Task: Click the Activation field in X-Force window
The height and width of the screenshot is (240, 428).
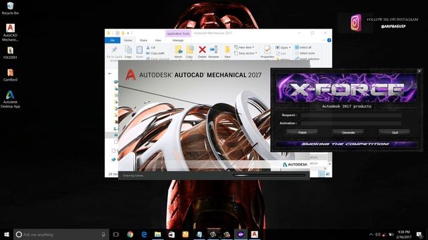Action: pos(350,123)
